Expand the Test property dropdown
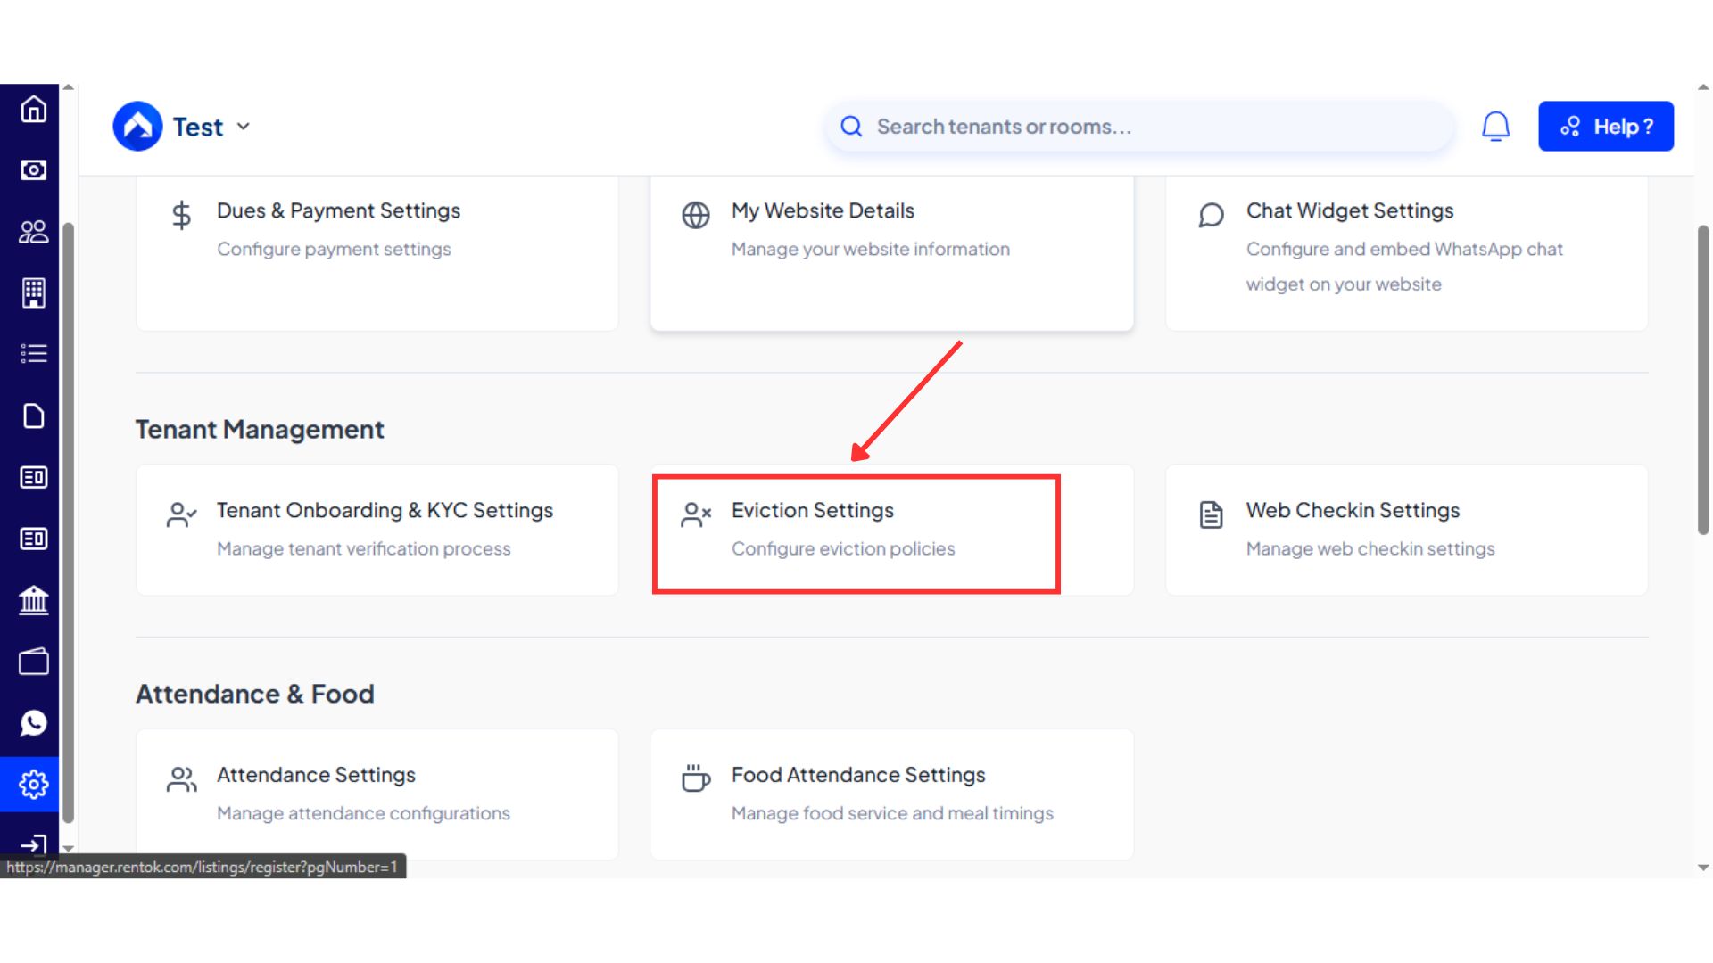The width and height of the screenshot is (1713, 963). pyautogui.click(x=243, y=127)
